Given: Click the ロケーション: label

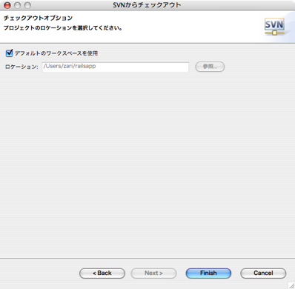Looking at the screenshot, I should pyautogui.click(x=21, y=67).
